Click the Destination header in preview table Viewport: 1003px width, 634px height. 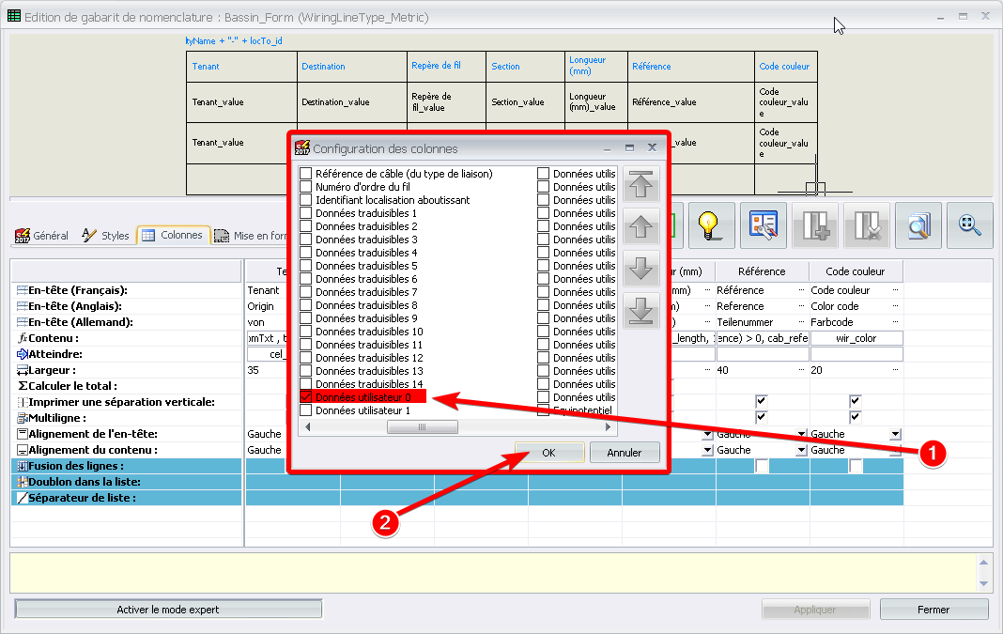tap(323, 66)
